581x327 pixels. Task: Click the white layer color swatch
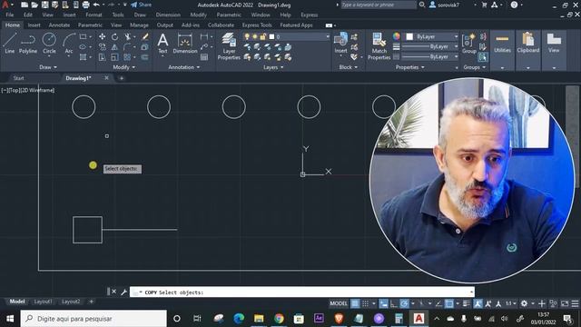click(271, 36)
